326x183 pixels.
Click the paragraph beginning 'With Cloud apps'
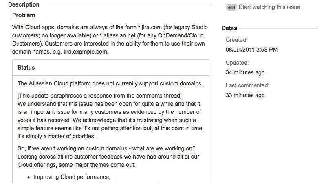click(110, 27)
